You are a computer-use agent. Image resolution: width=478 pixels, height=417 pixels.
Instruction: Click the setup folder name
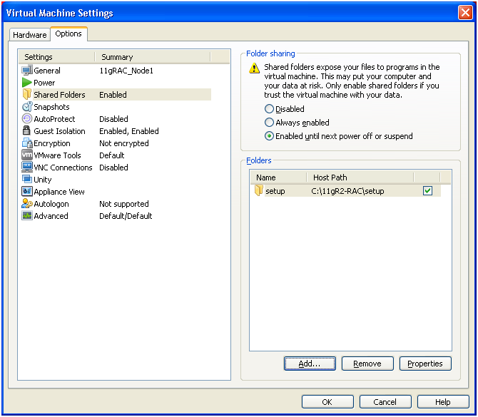[275, 191]
